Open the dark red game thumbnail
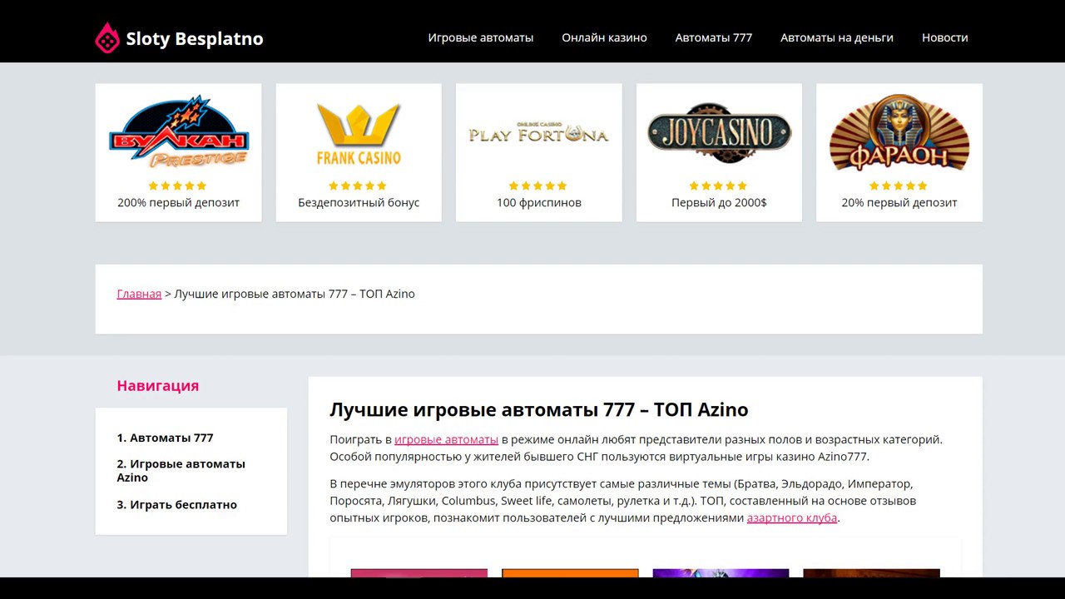The image size is (1065, 599). coord(871,573)
